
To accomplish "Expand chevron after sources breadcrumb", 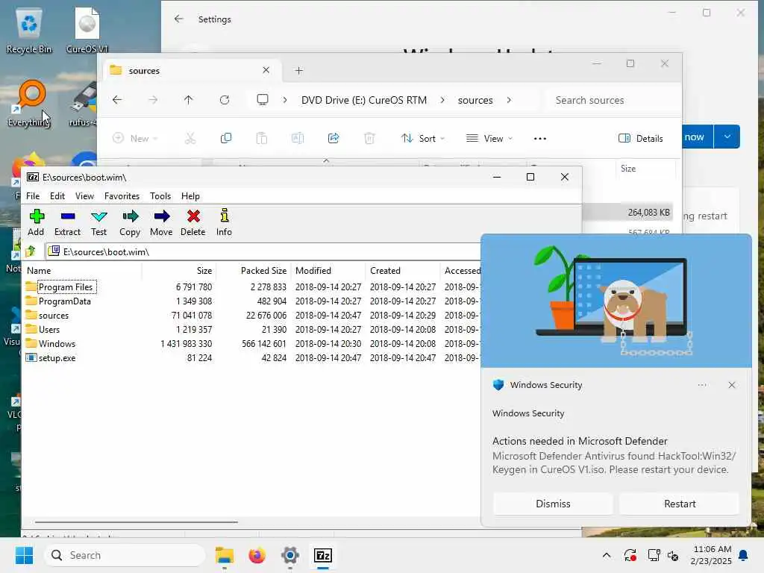I will [x=509, y=100].
